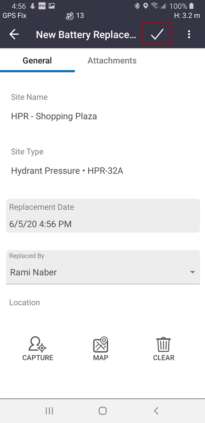Open the Map location picker icon
The image size is (205, 423).
101,345
